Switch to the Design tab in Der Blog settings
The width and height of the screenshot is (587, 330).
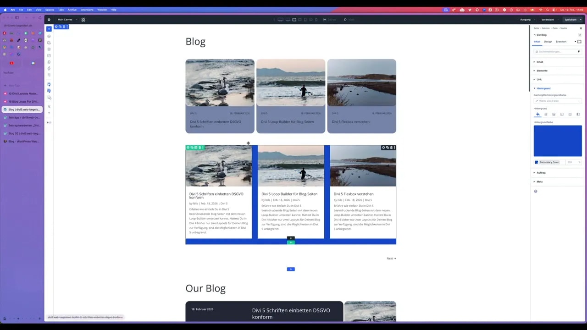point(548,42)
